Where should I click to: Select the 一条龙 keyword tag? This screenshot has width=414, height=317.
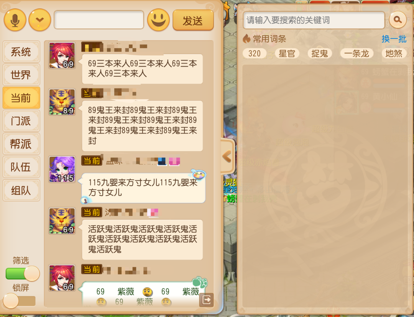coord(356,54)
